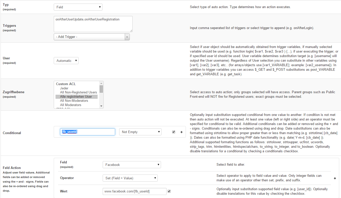Select All Non-Moderators in access list

(x=74, y=101)
